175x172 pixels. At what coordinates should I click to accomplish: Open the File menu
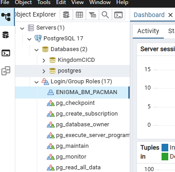[5, 2]
